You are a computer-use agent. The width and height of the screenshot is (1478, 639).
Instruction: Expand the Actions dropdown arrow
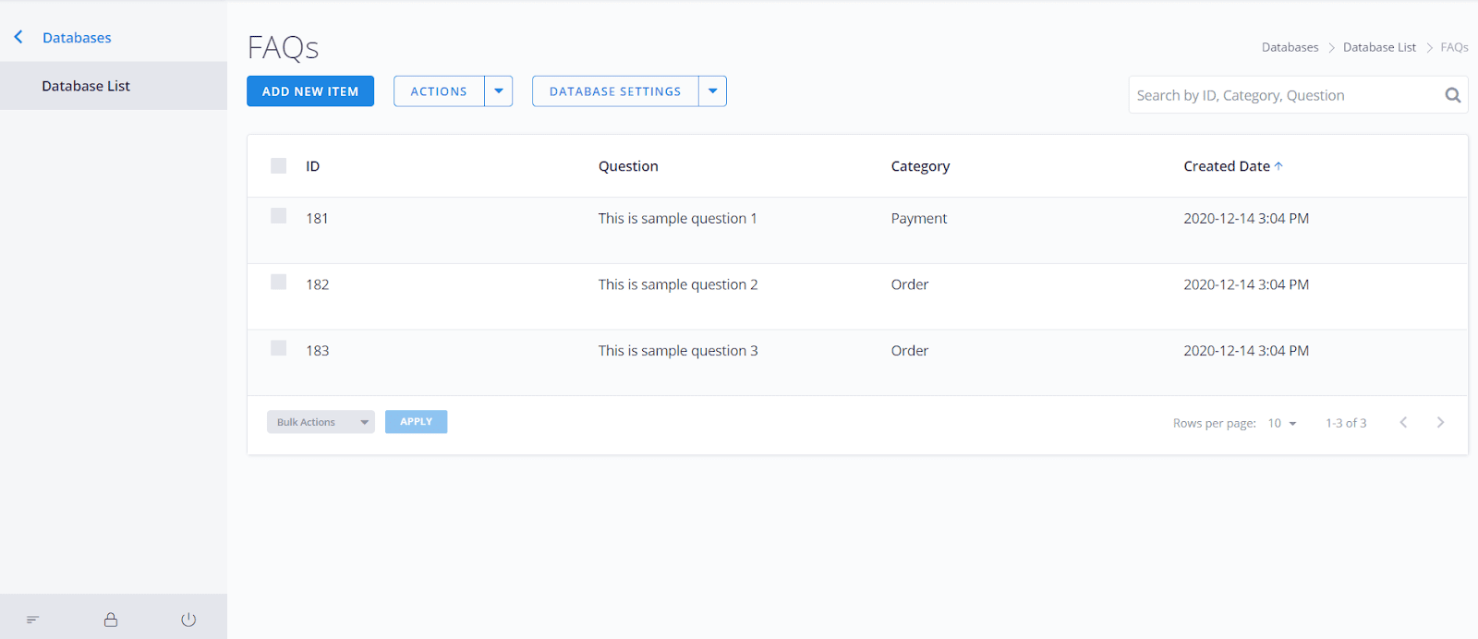click(499, 91)
